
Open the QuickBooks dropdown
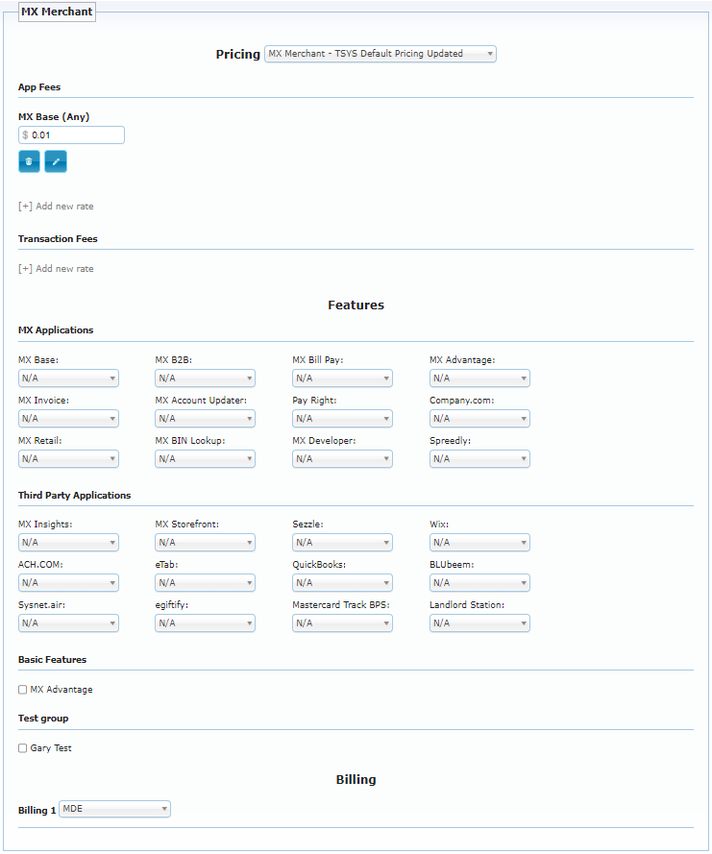click(x=343, y=583)
